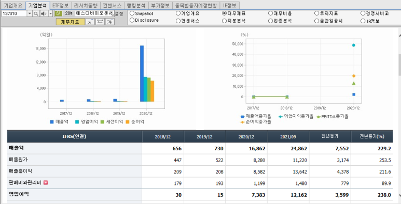Image resolution: width=401 pixels, height=204 pixels.
Task: Click the green 신 badge icon
Action: click(x=58, y=13)
